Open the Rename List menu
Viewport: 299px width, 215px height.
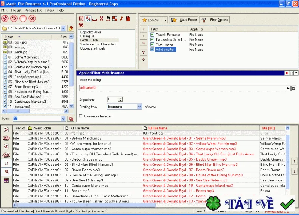(33, 10)
